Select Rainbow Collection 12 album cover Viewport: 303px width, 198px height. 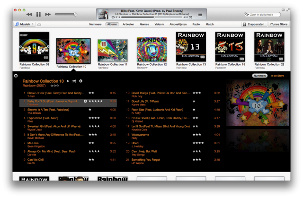click(151, 49)
